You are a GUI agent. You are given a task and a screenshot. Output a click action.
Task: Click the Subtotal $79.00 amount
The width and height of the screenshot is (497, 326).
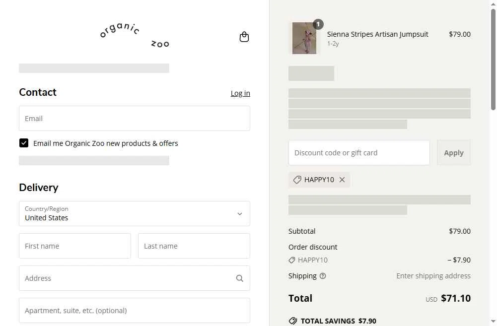[460, 231]
